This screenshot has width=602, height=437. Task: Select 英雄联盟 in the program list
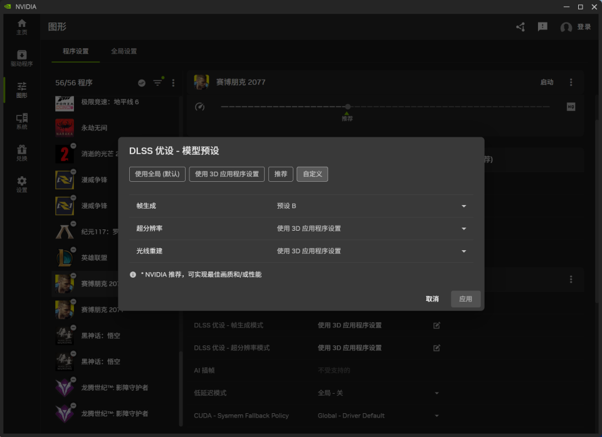coord(94,258)
